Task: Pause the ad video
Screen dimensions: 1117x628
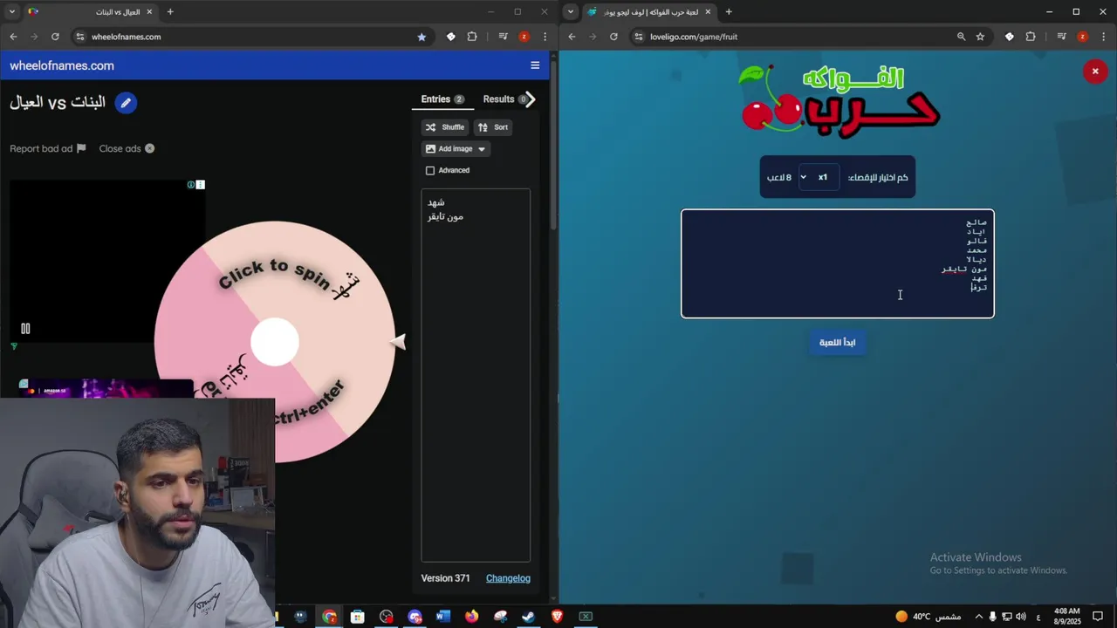Action: 25,329
